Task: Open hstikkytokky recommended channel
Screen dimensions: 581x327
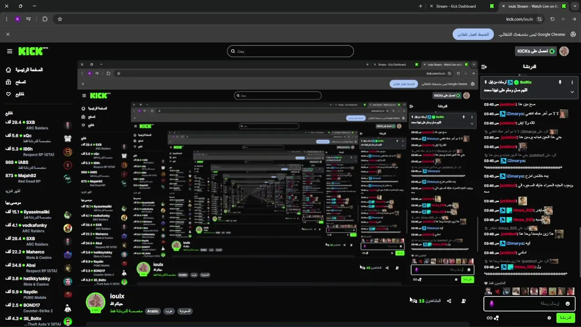Action: click(39, 281)
